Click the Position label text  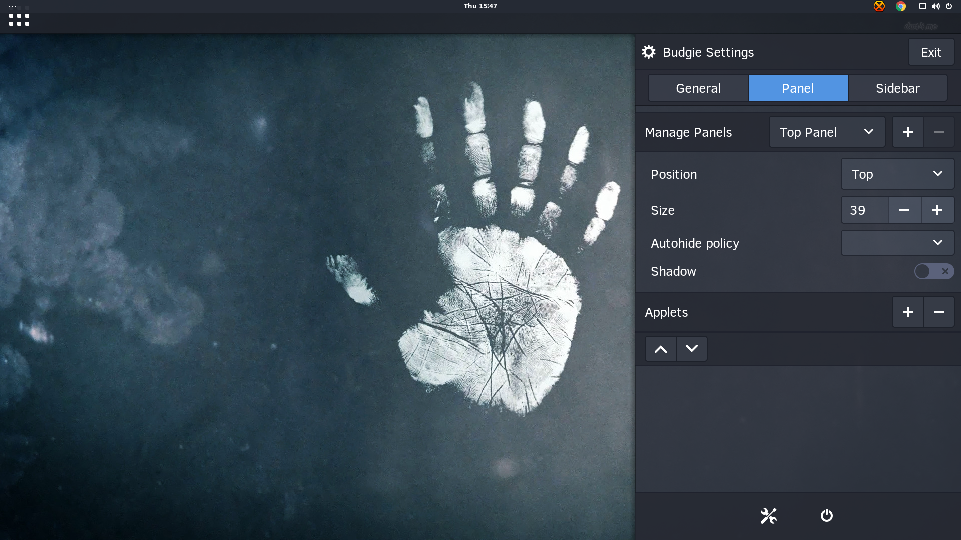click(674, 174)
